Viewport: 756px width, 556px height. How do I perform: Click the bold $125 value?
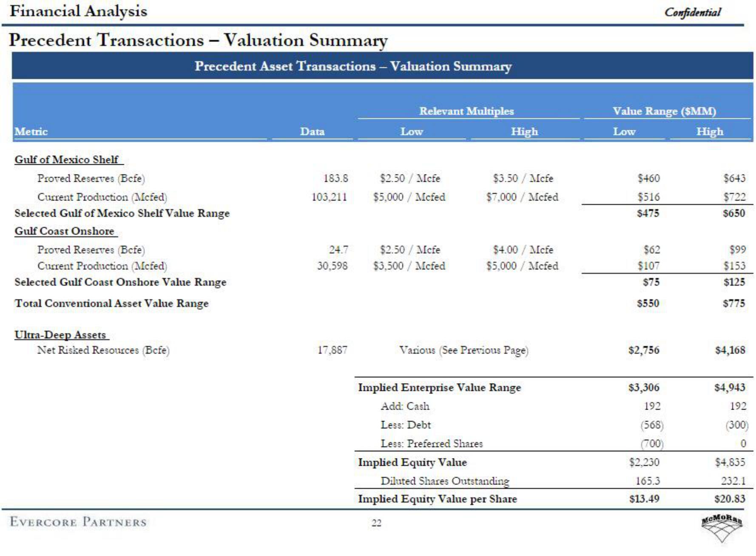tap(734, 282)
